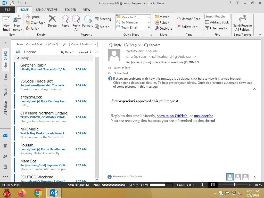Viewport: 264px width, 198px height.
Task: Open Chrome from the taskbar
Action: point(38,193)
